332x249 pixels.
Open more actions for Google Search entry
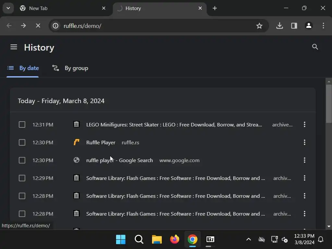(x=304, y=160)
